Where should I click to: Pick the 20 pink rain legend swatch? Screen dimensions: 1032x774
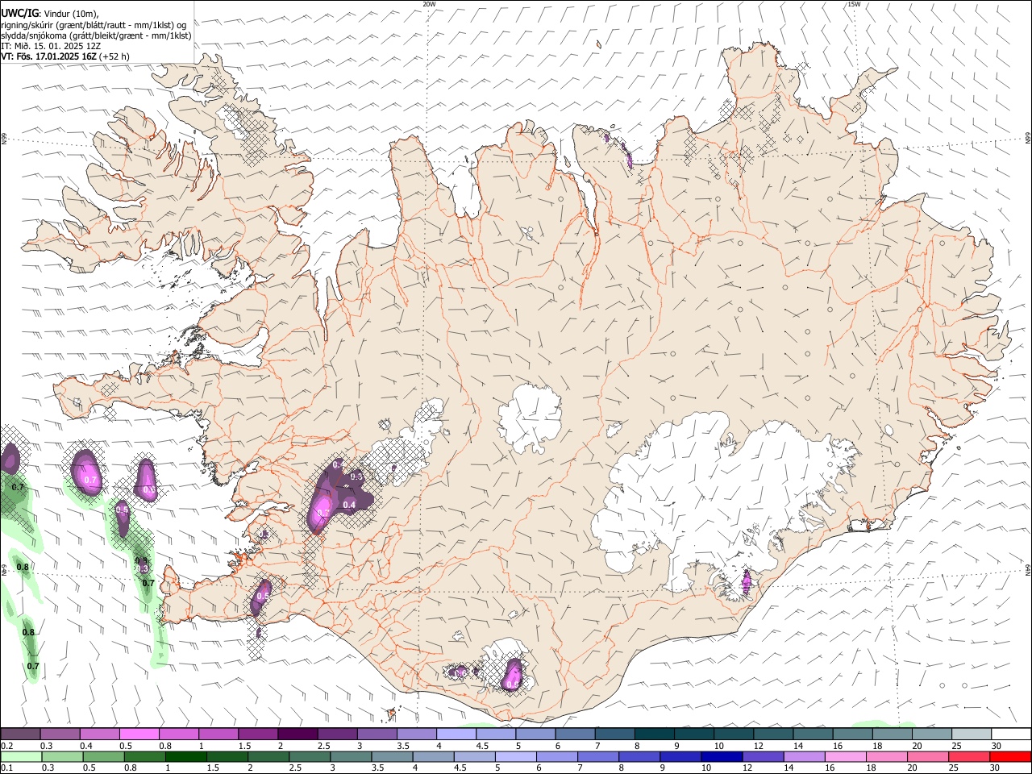coord(928,756)
